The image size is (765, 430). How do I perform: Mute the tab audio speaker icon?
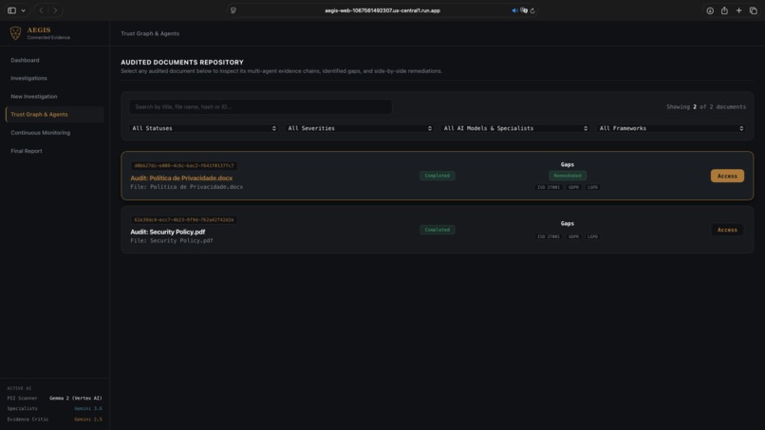(x=514, y=10)
